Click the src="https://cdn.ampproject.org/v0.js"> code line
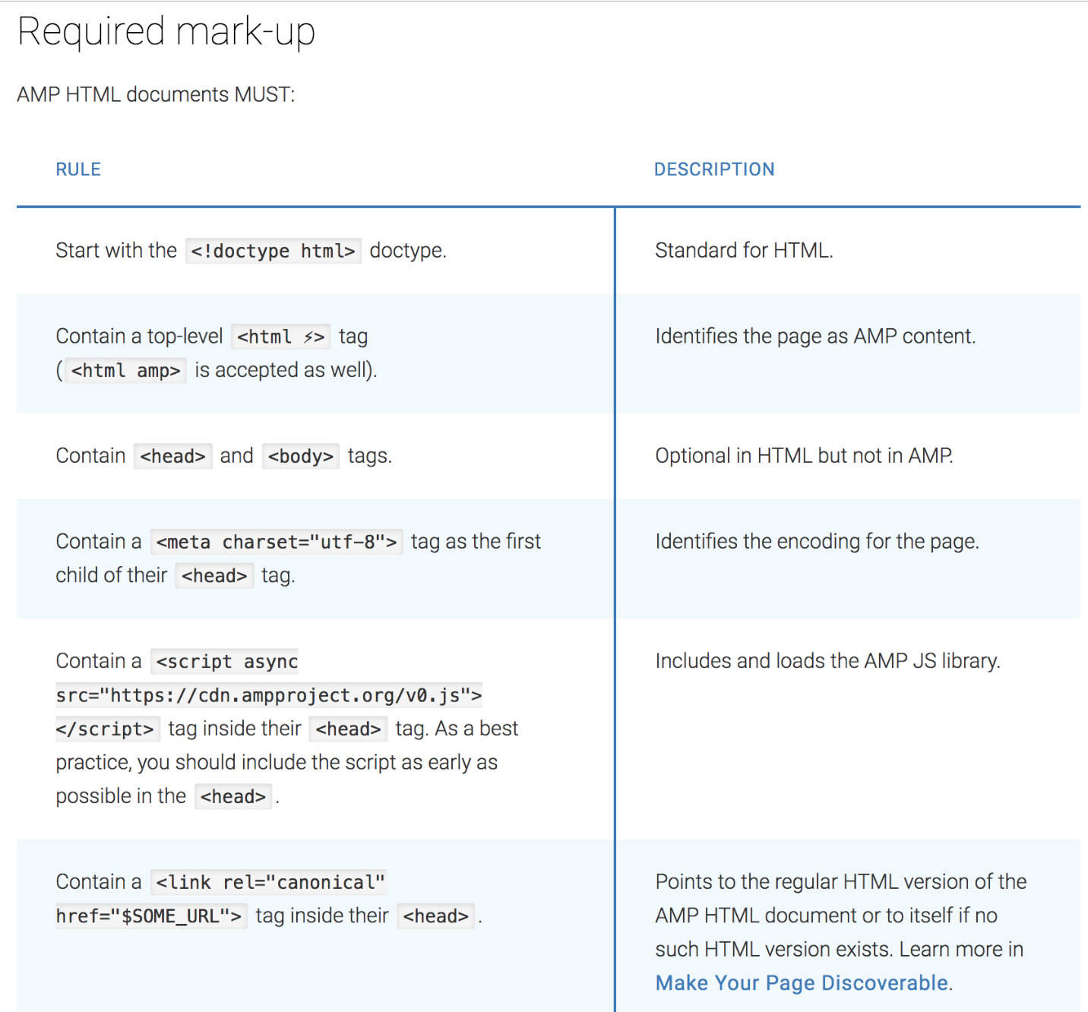Viewport: 1088px width, 1012px height. click(269, 695)
